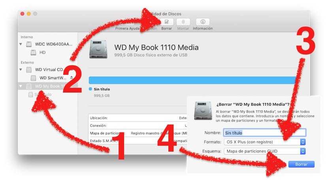Viewport: 328px width, 180px height.
Task: Collapse the WD Virtual CD tree
Action: 21,70
